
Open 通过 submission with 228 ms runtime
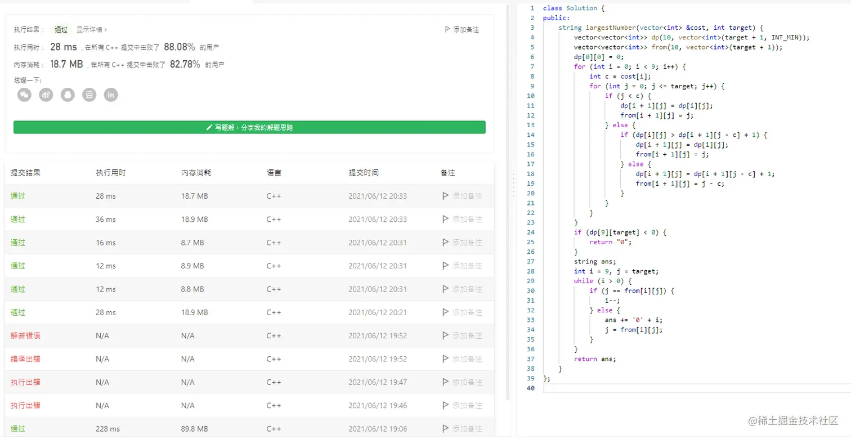click(18, 429)
